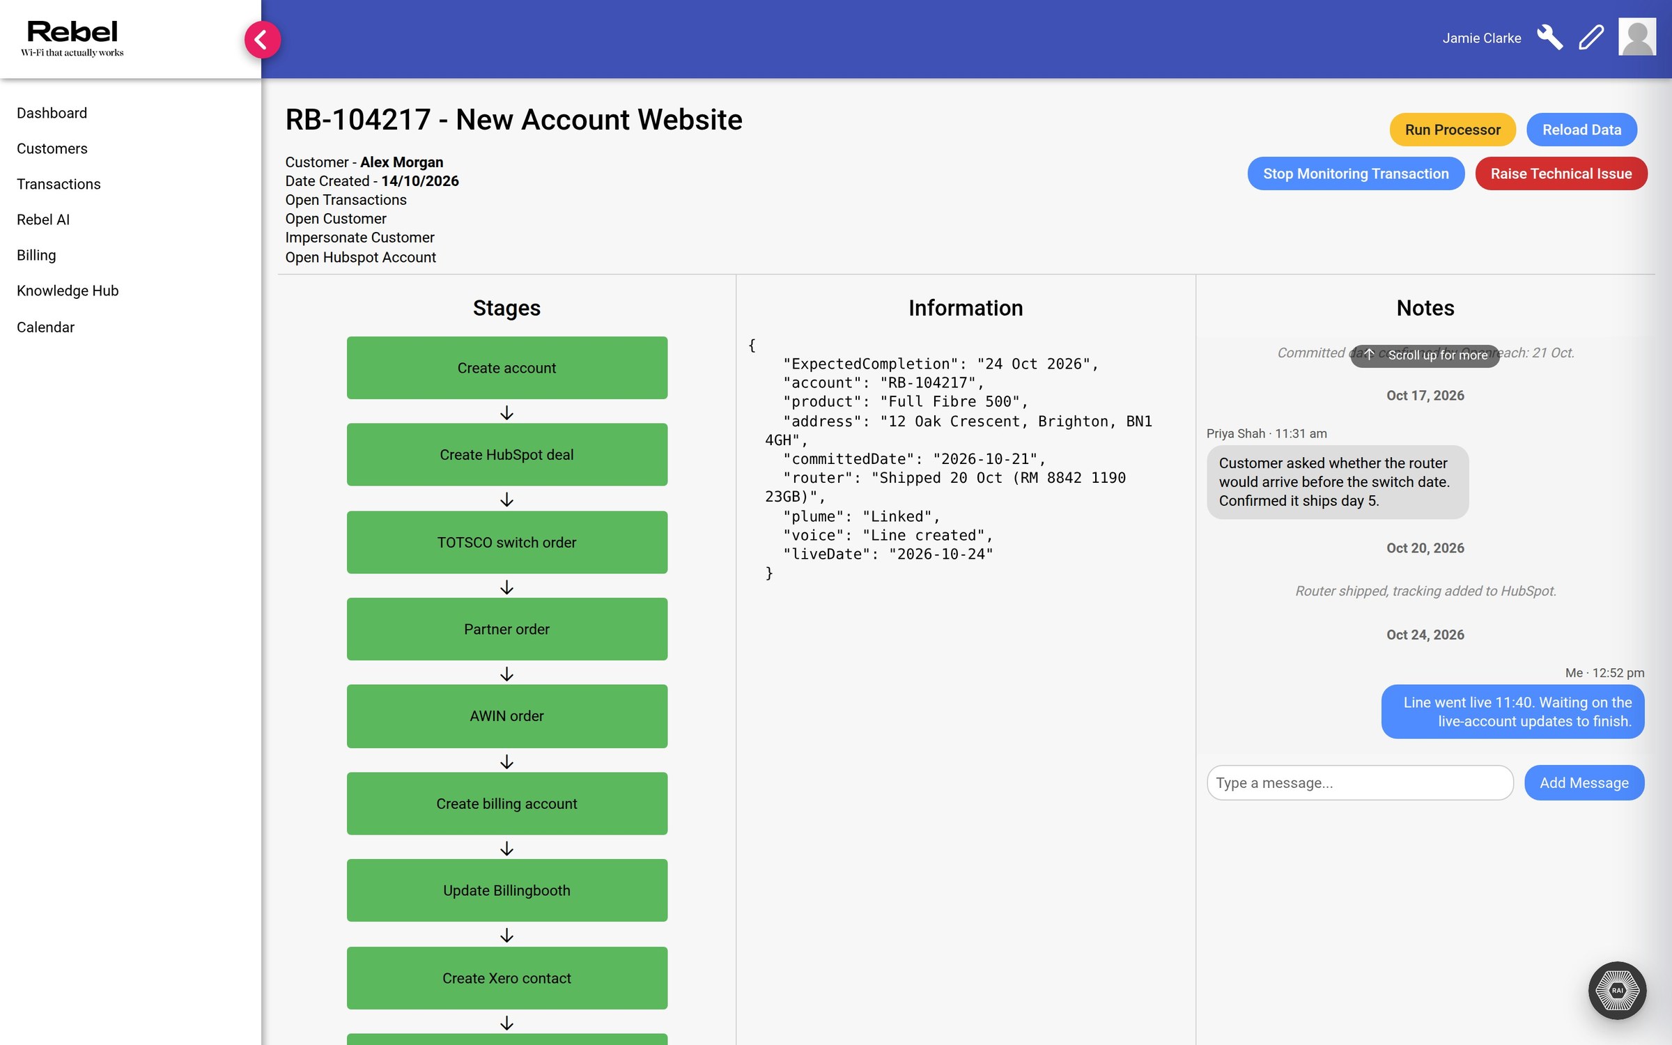This screenshot has height=1045, width=1672.
Task: Click the pencil edit icon
Action: (x=1591, y=38)
